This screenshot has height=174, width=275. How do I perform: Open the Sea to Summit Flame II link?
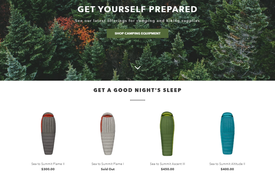[x=48, y=164]
